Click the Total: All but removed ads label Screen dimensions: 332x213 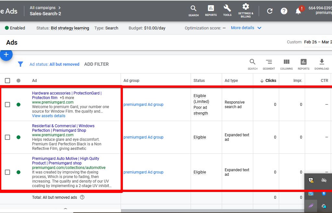coord(54,197)
